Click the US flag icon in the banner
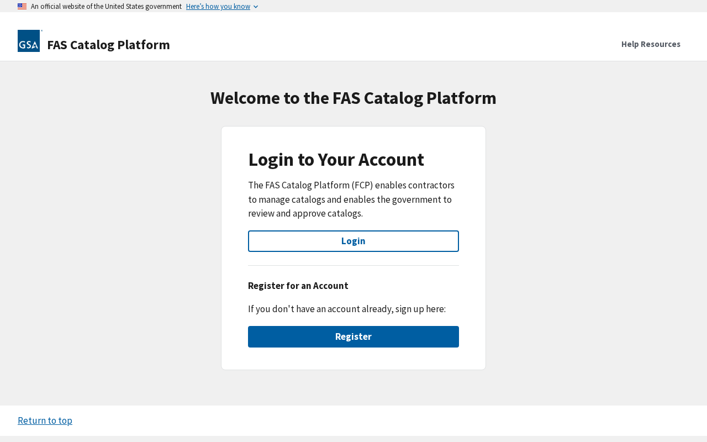This screenshot has height=442, width=707. click(x=22, y=7)
